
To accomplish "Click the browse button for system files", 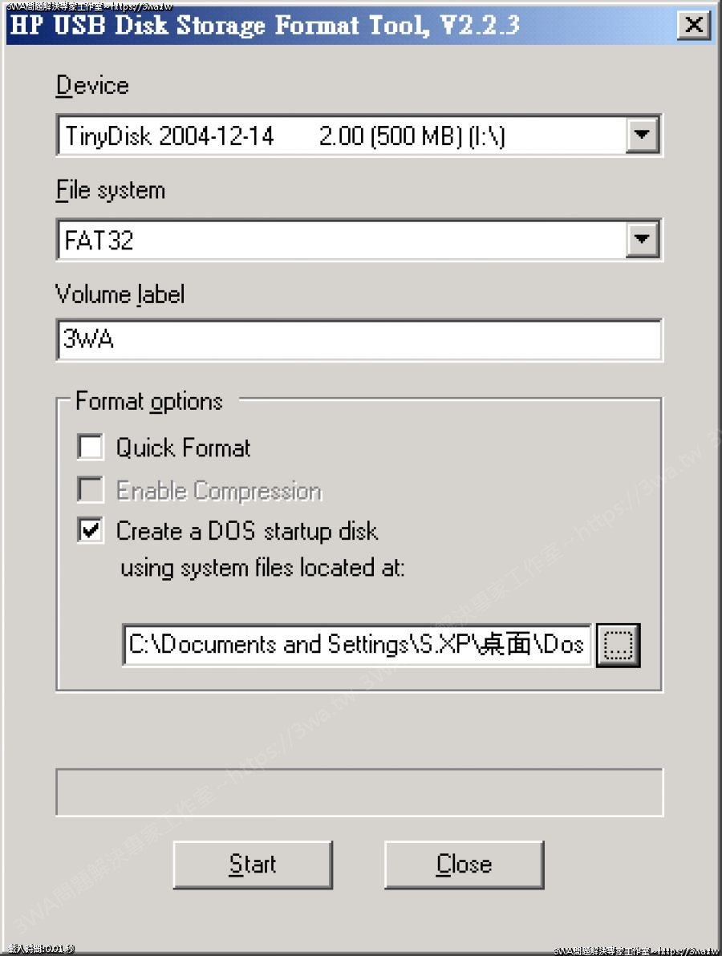I will coord(618,644).
